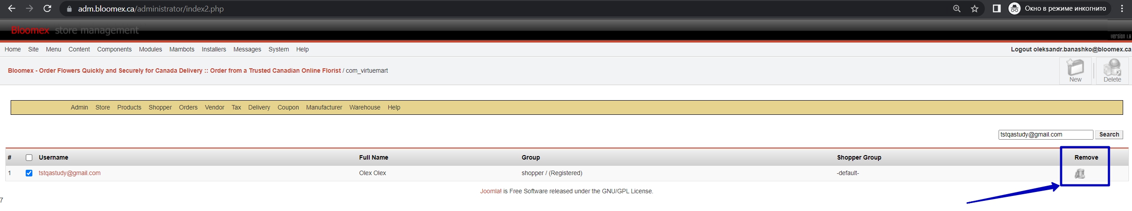Click the Remove trash icon for tstqastudy
The width and height of the screenshot is (1132, 211).
pos(1080,173)
